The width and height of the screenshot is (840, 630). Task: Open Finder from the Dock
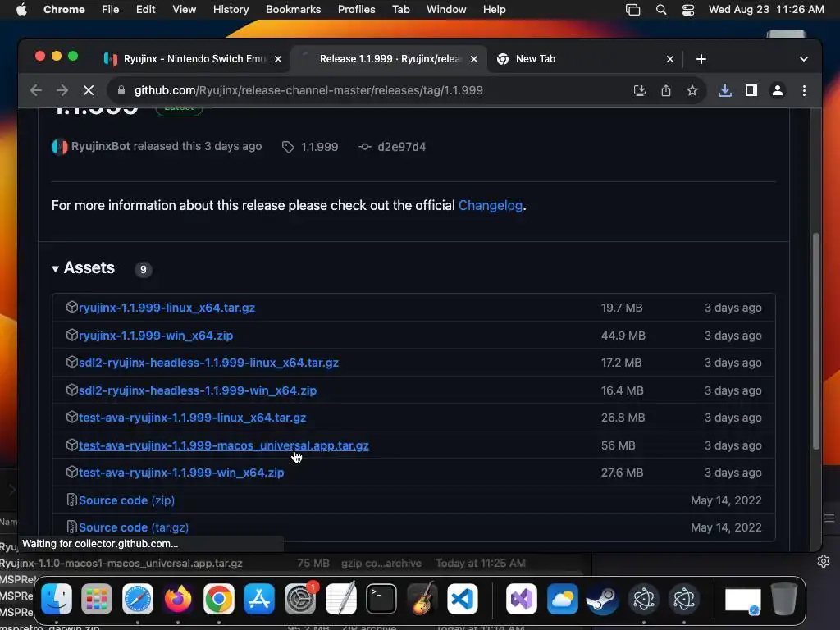[57, 599]
